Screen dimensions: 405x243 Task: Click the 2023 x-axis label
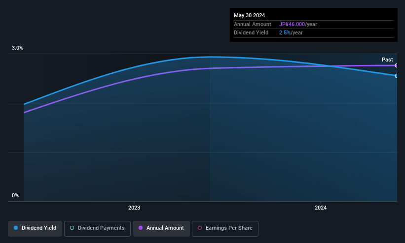coord(134,208)
